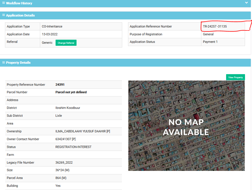Select application reference TR-24257 -31135
This screenshot has width=252, height=190.
click(215, 26)
